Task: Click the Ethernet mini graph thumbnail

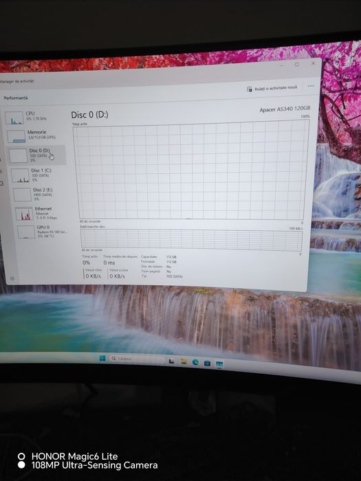Action: pyautogui.click(x=24, y=213)
